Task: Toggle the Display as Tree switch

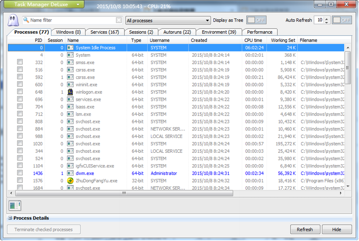Action: point(256,20)
